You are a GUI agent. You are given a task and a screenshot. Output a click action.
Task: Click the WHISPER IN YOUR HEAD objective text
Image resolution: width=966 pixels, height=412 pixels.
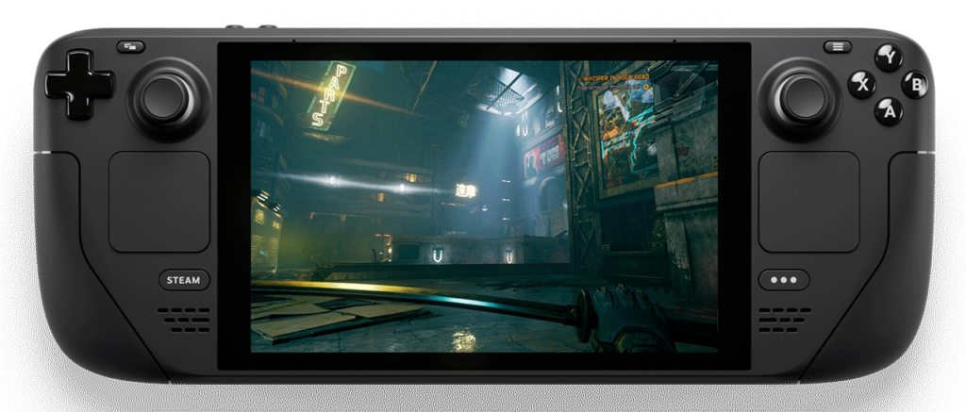coord(617,77)
